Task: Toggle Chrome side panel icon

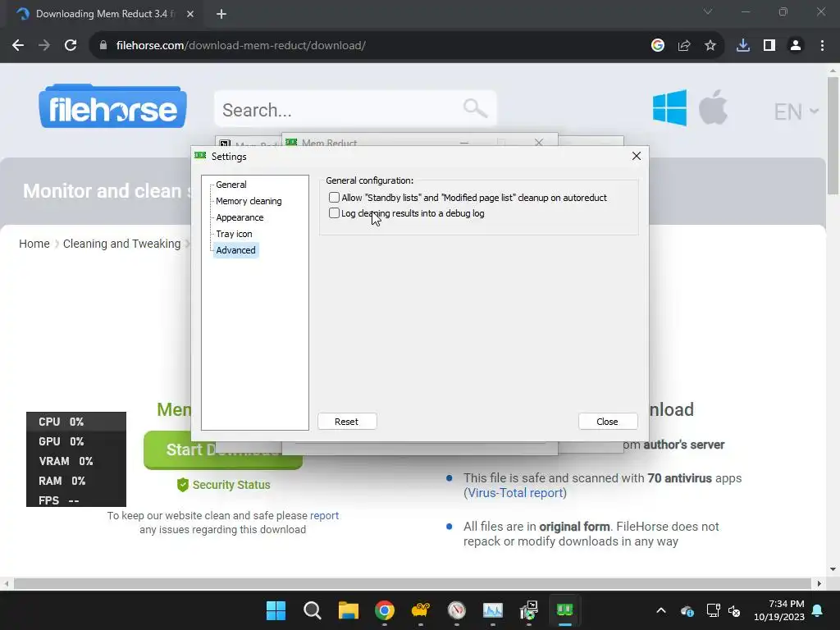Action: (x=769, y=46)
